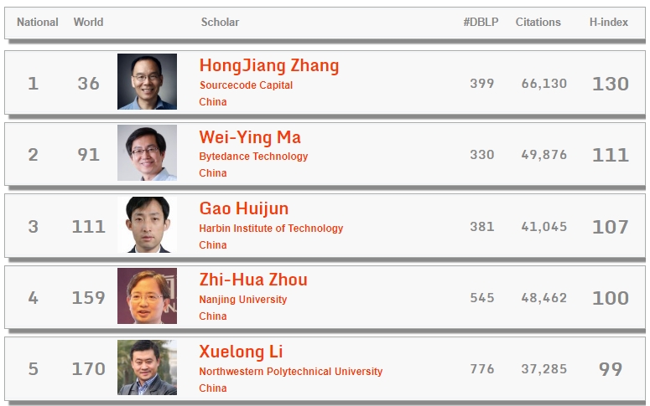Sort by the H-index column header
Screen dimensions: 650x406
click(x=608, y=23)
